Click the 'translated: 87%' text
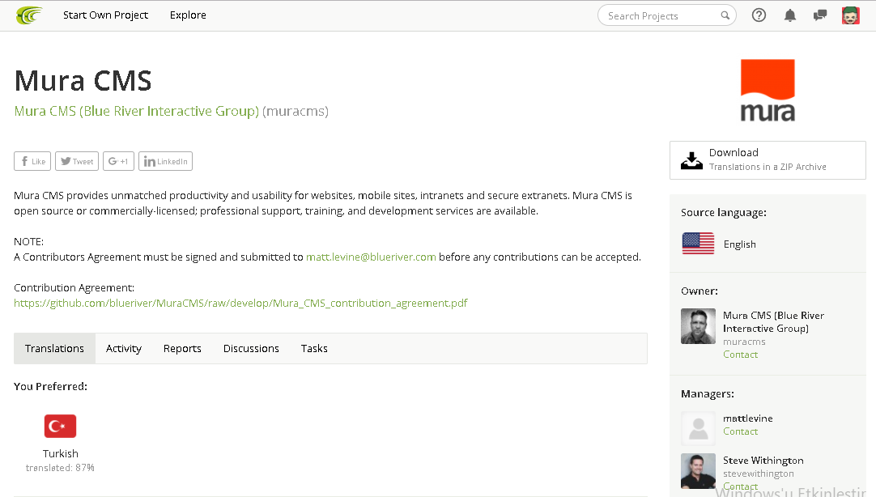Viewport: 876px width, 497px height. 60,468
